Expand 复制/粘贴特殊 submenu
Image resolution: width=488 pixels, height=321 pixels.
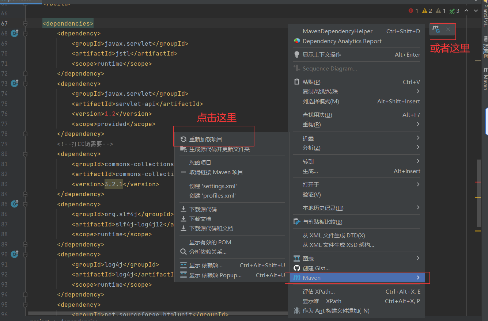356,91
